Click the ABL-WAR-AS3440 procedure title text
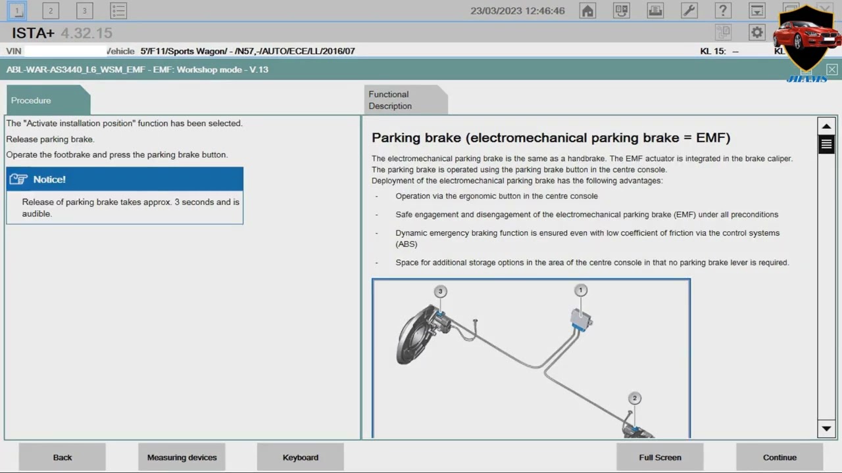Viewport: 842px width, 473px height. 137,70
